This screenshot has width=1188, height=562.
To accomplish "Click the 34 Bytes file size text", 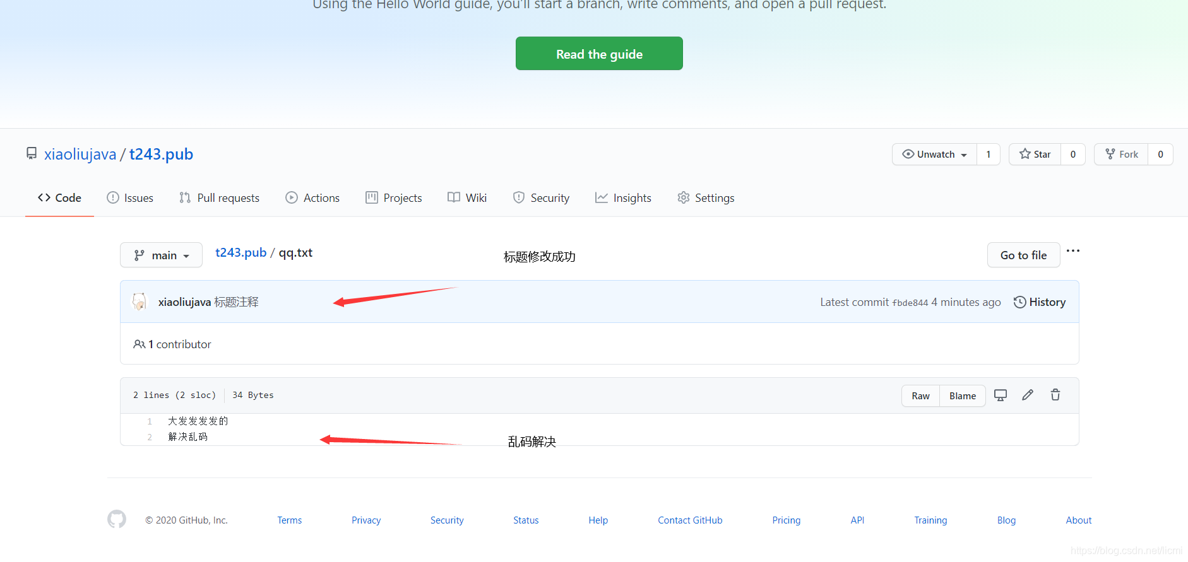I will point(253,395).
